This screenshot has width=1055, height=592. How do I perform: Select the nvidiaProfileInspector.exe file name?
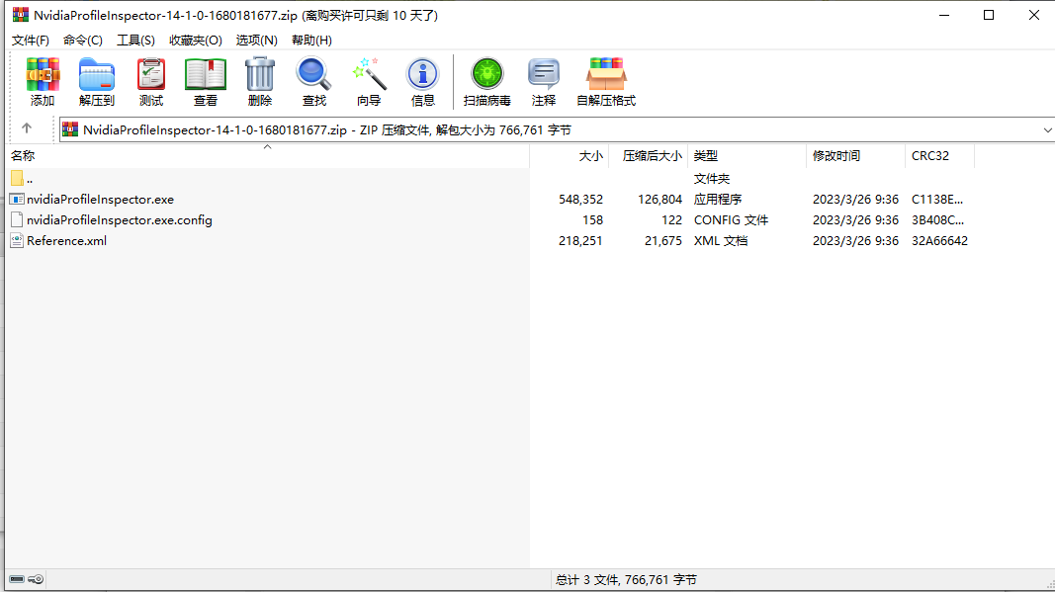click(100, 199)
